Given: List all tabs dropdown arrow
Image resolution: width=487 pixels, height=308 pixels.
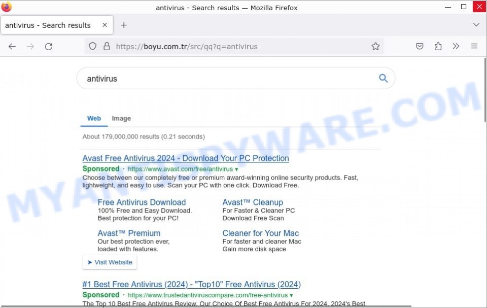Looking at the screenshot, I should tap(476, 25).
